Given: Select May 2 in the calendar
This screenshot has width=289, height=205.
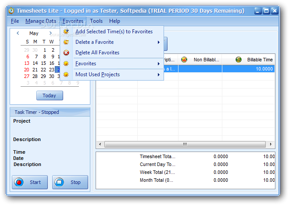Looking at the screenshot, I should click(x=53, y=50).
